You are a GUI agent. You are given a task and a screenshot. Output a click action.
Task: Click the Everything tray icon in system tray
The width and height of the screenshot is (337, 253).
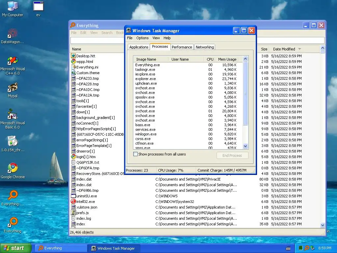(307, 248)
